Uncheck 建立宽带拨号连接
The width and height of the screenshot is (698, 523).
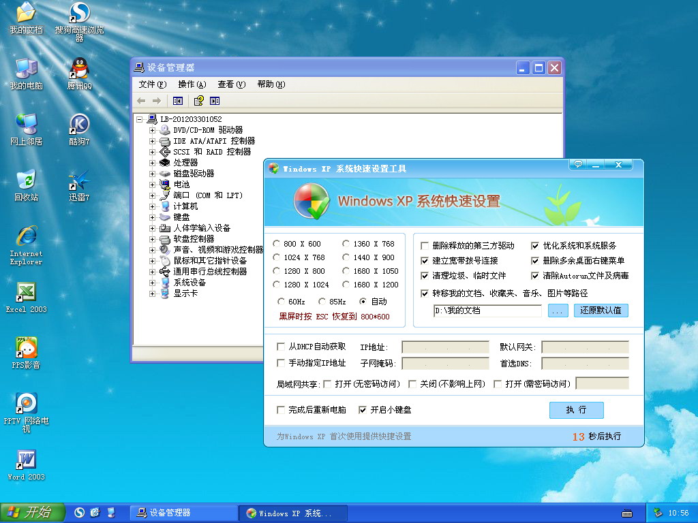[x=425, y=261]
